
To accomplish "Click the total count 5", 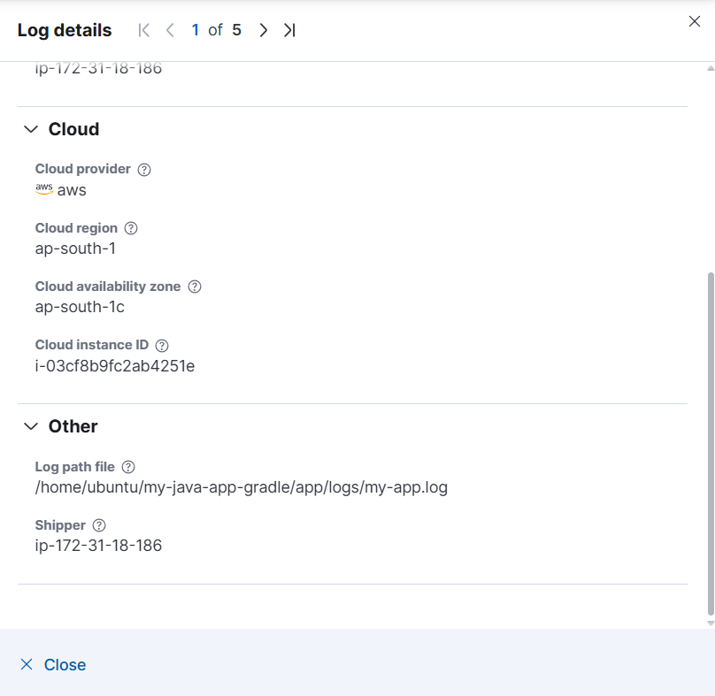I will (x=236, y=30).
